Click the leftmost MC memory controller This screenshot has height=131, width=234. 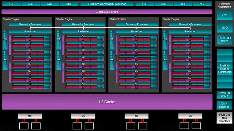pos(30,116)
